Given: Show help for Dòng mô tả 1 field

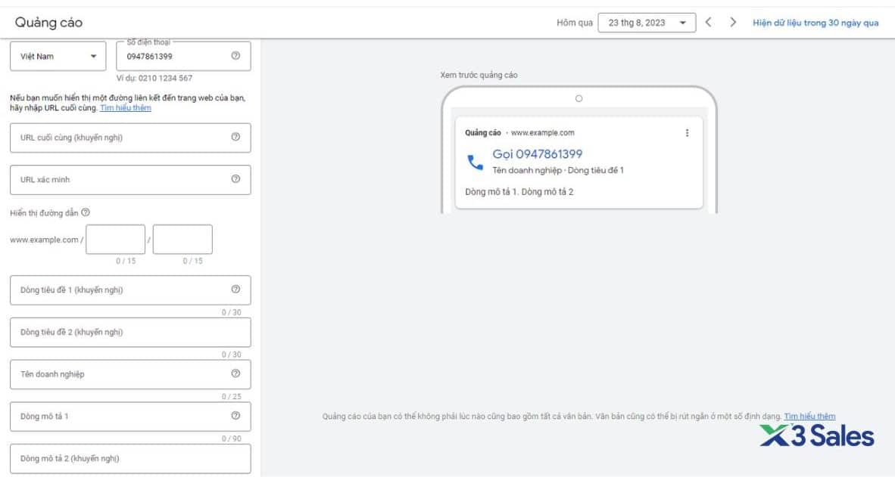Looking at the screenshot, I should click(235, 416).
